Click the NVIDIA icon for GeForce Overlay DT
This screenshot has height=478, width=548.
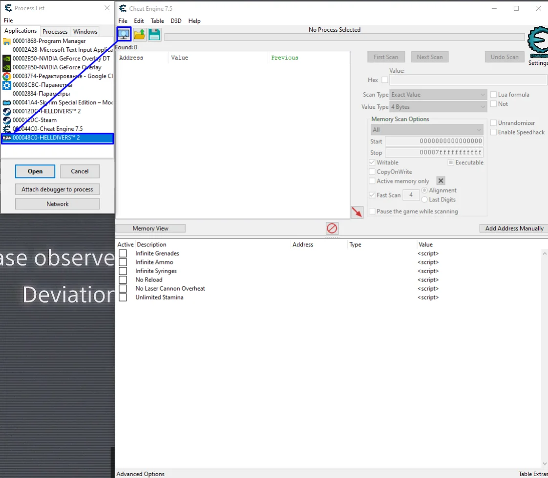(7, 59)
